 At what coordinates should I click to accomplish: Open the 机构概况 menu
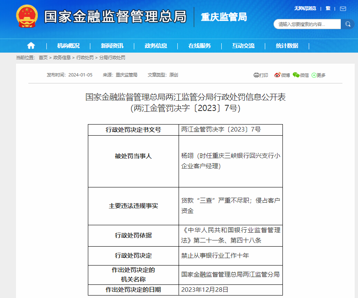click(x=69, y=46)
